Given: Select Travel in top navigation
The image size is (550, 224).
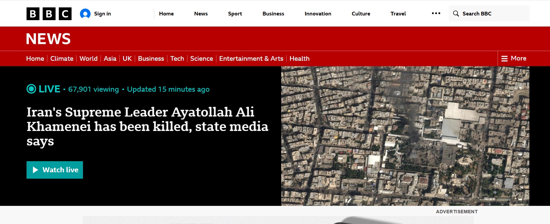Looking at the screenshot, I should [x=398, y=14].
